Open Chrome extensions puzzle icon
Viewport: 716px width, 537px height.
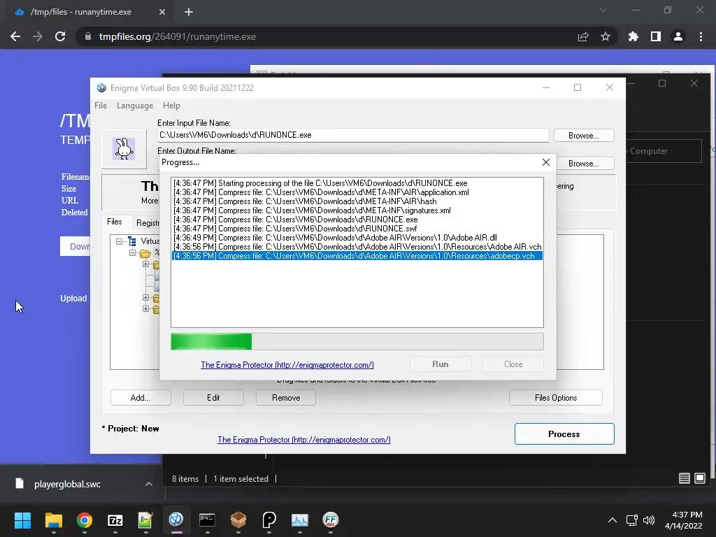pos(633,36)
